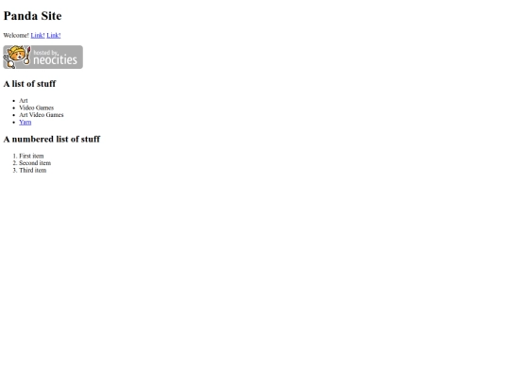Click the number 1 list marker
Viewport: 510px width, 382px height.
14,156
